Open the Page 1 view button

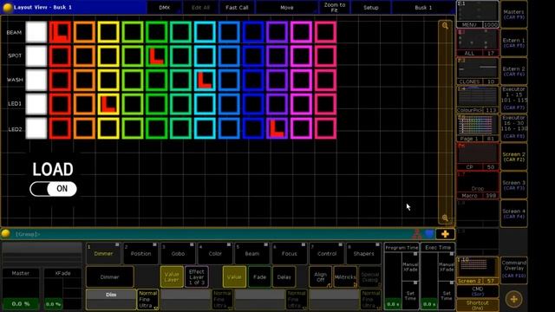(x=478, y=128)
